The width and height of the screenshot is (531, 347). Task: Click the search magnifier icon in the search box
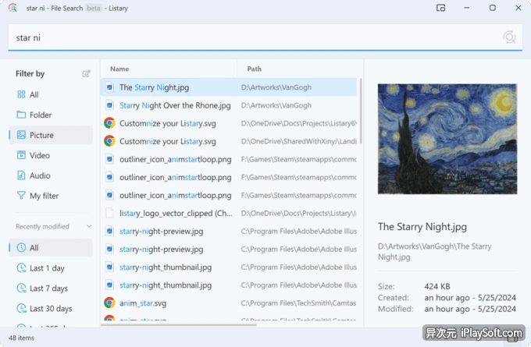[x=509, y=37]
